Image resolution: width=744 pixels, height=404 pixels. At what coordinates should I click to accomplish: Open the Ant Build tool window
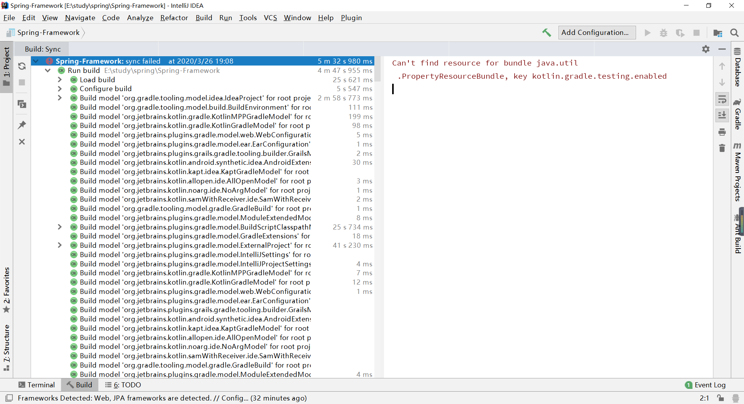pos(737,233)
